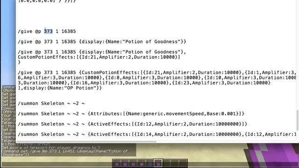This screenshot has width=299, height=168.
Task: Select the last empty slot of the Minecraft hotbar
Action: [183, 163]
